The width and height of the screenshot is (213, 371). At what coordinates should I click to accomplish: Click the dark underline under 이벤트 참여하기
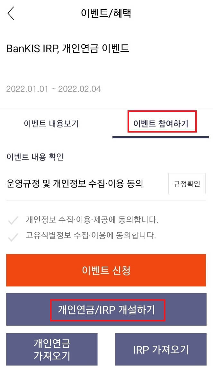161,137
